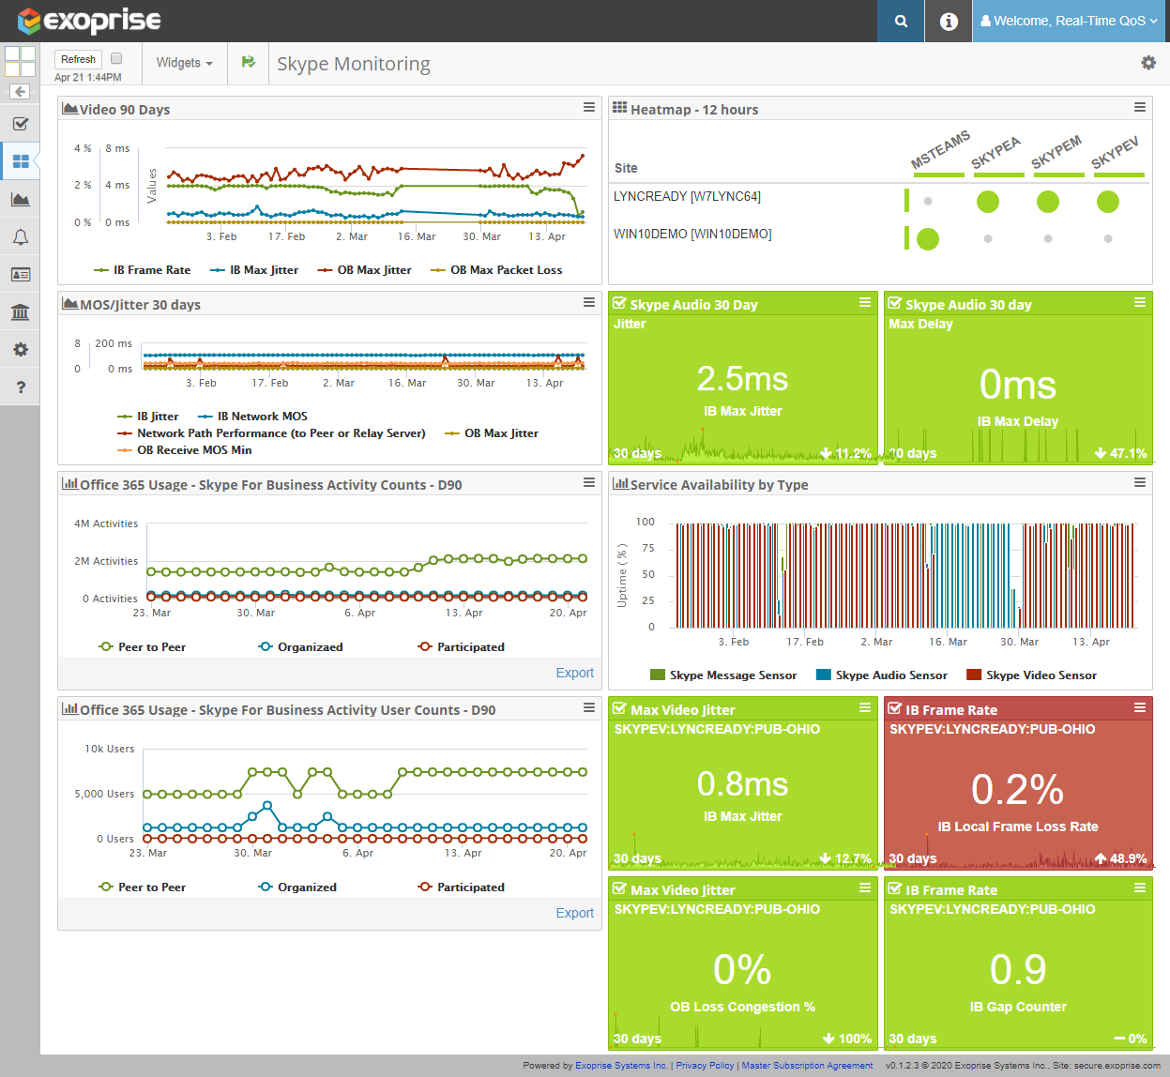Open Exoprise Systems Inc. footer link

(621, 1066)
